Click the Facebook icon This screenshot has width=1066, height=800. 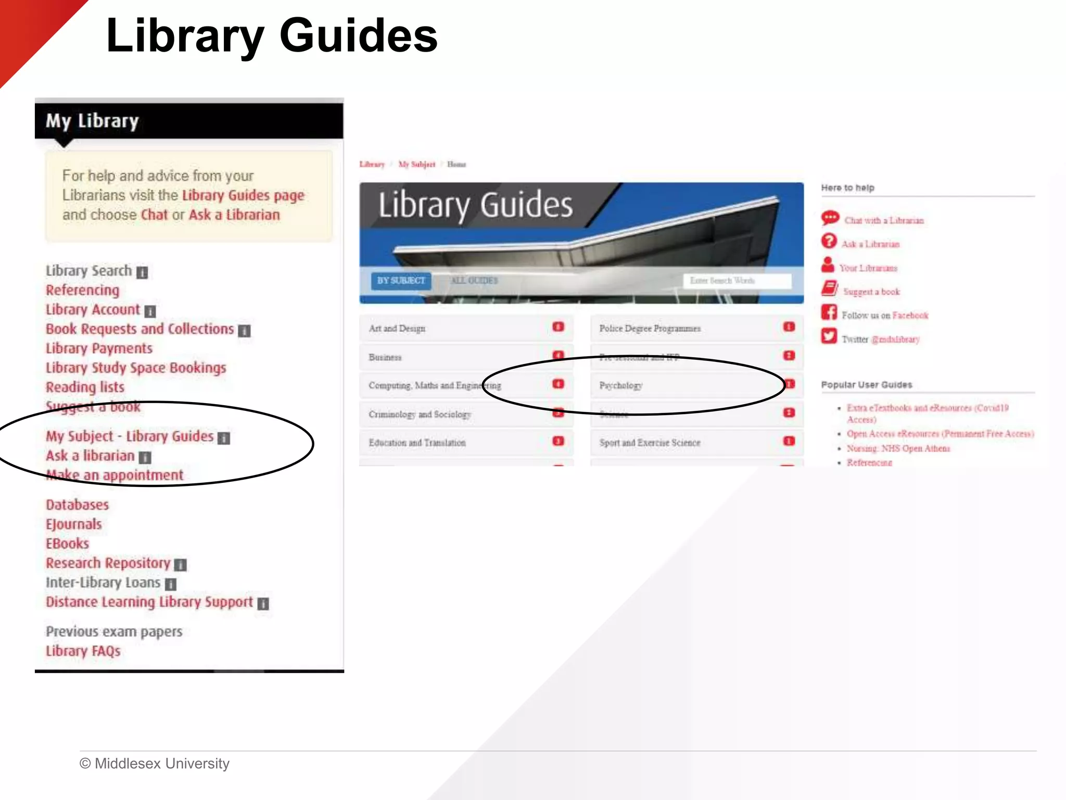(829, 312)
